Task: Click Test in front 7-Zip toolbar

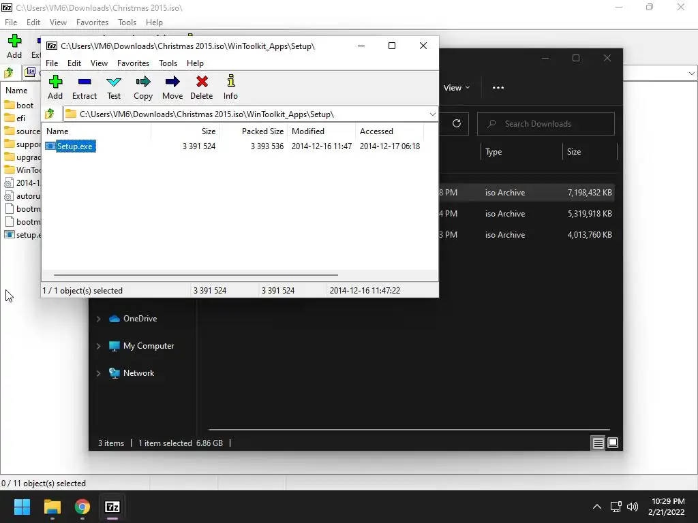Action: click(114, 87)
